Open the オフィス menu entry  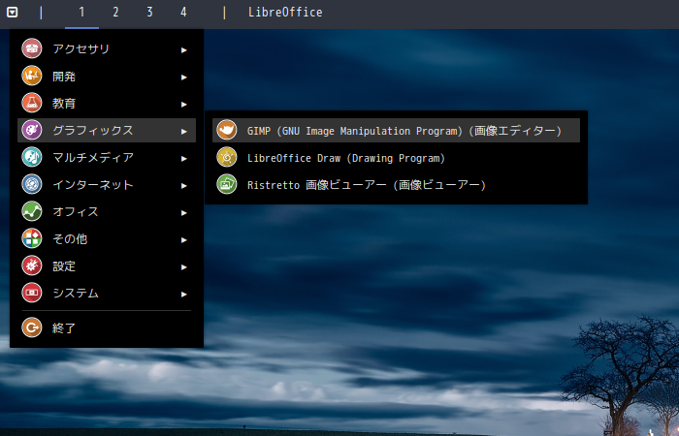click(x=107, y=211)
